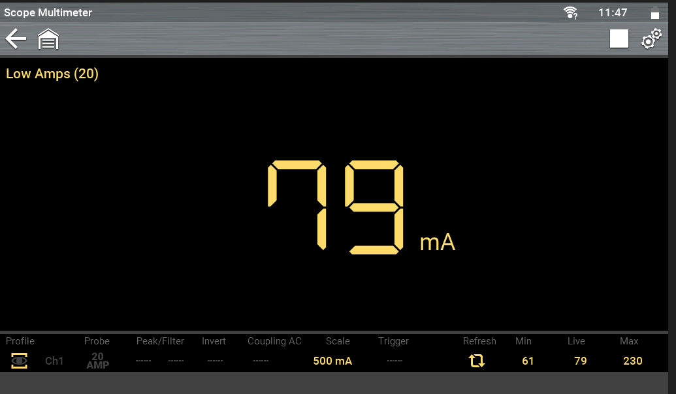Open the Trigger setting

(x=394, y=361)
